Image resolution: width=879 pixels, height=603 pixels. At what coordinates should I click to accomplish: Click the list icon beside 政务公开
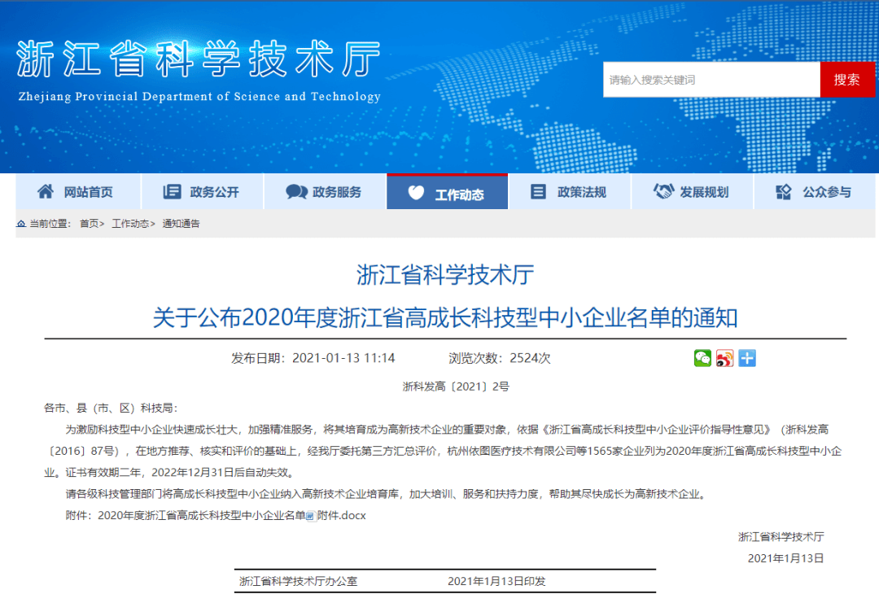(172, 192)
